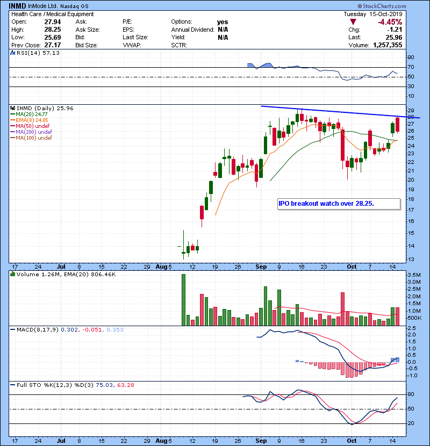Click the INMD ticker symbol title
The image size is (430, 446).
pos(17,6)
